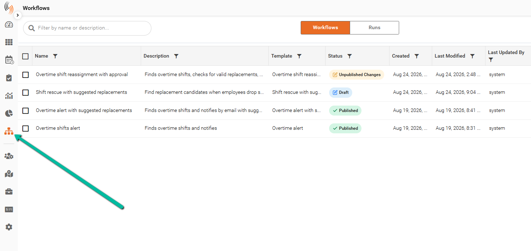Click the 'Overtime alert' template cell
The height and width of the screenshot is (251, 531).
pyautogui.click(x=288, y=128)
